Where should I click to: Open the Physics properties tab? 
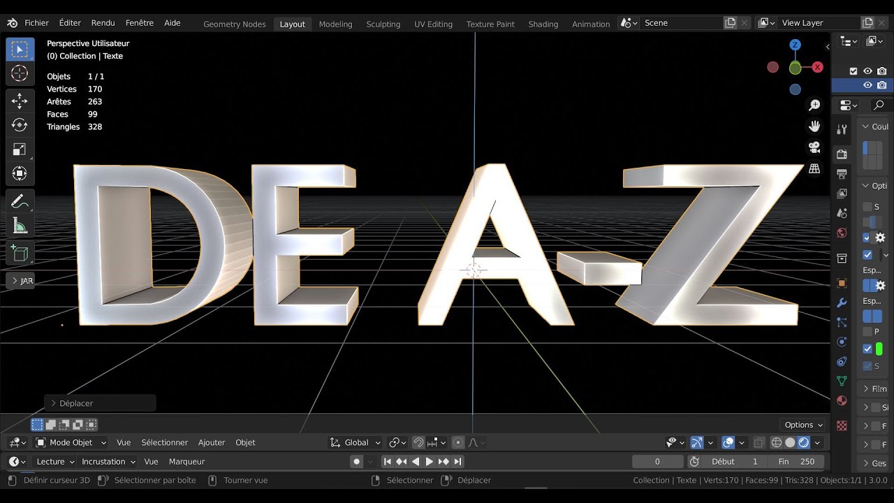[x=842, y=342]
